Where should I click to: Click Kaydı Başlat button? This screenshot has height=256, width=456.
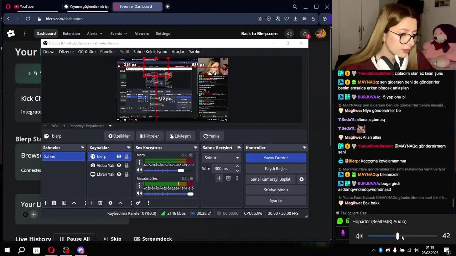tap(276, 169)
